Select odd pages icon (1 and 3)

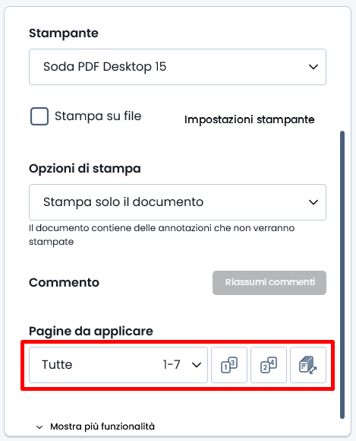(229, 365)
